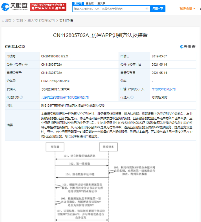Click the red official credit agency banner
This screenshot has height=222, width=201.
(48, 7)
